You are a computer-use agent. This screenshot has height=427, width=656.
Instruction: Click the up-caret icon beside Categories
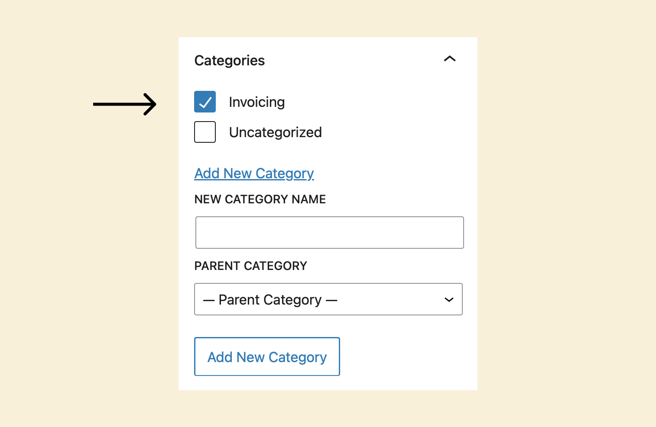point(449,59)
